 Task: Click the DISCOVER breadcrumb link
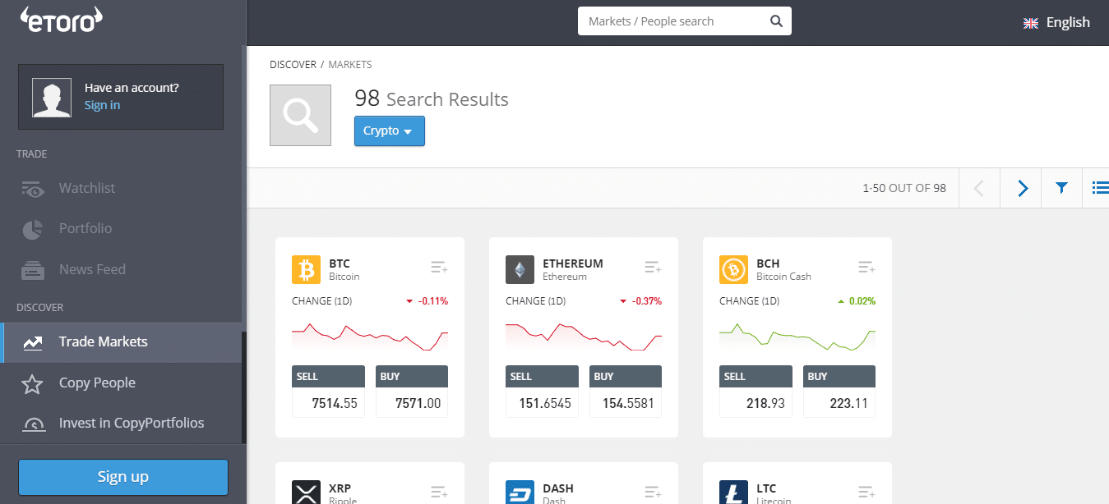(293, 65)
